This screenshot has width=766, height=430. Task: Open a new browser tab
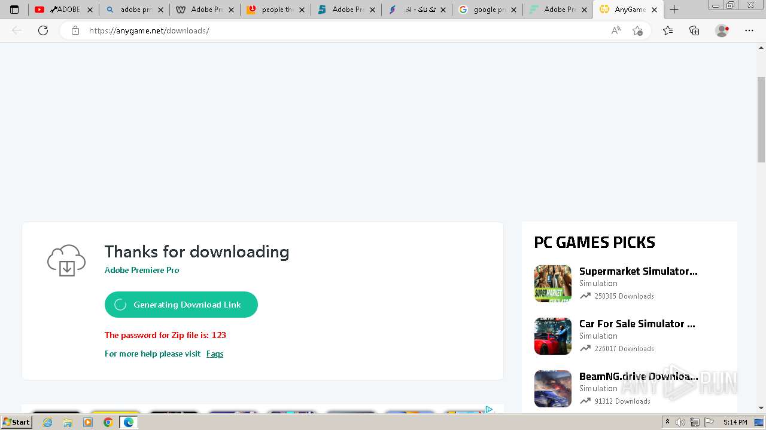click(x=674, y=10)
